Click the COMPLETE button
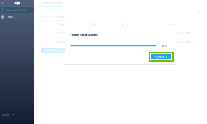The height and width of the screenshot is (124, 207). point(161,57)
